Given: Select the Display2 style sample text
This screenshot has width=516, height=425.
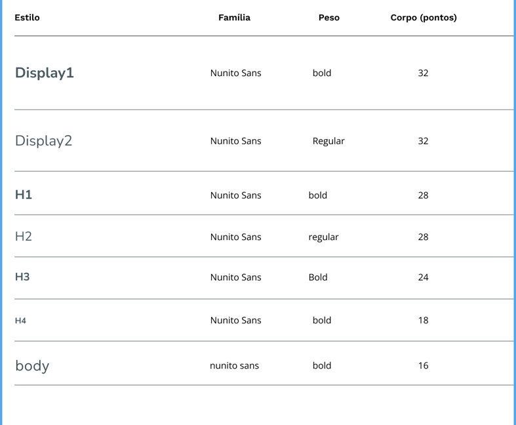Looking at the screenshot, I should [43, 141].
